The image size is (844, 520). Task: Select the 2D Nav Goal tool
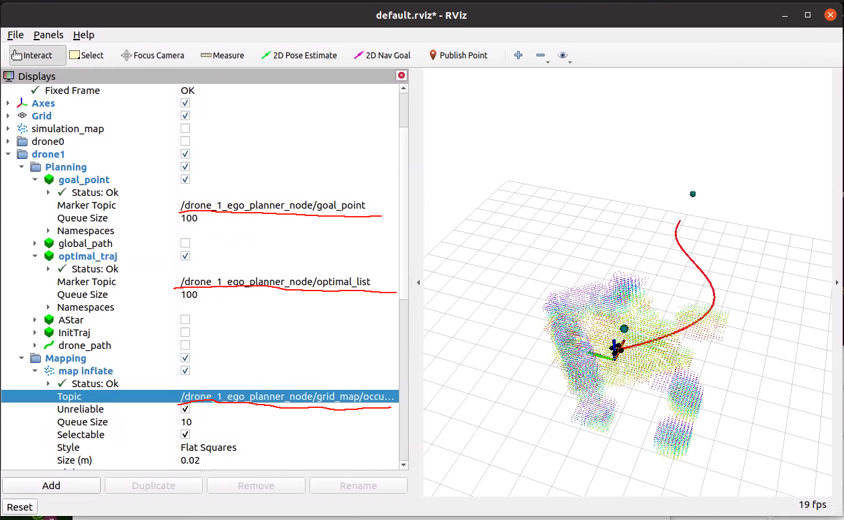pos(382,55)
